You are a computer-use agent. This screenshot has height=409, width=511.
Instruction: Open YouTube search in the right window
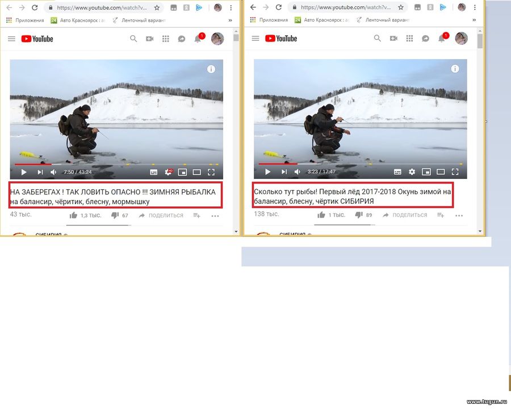click(377, 39)
